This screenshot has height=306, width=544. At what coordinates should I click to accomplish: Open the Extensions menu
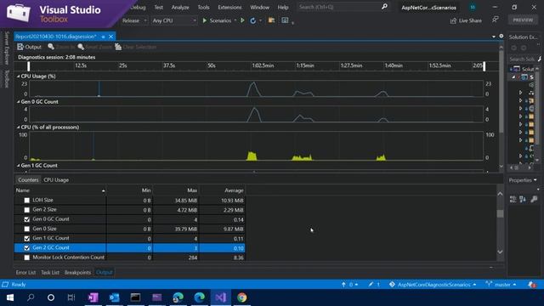pos(229,7)
